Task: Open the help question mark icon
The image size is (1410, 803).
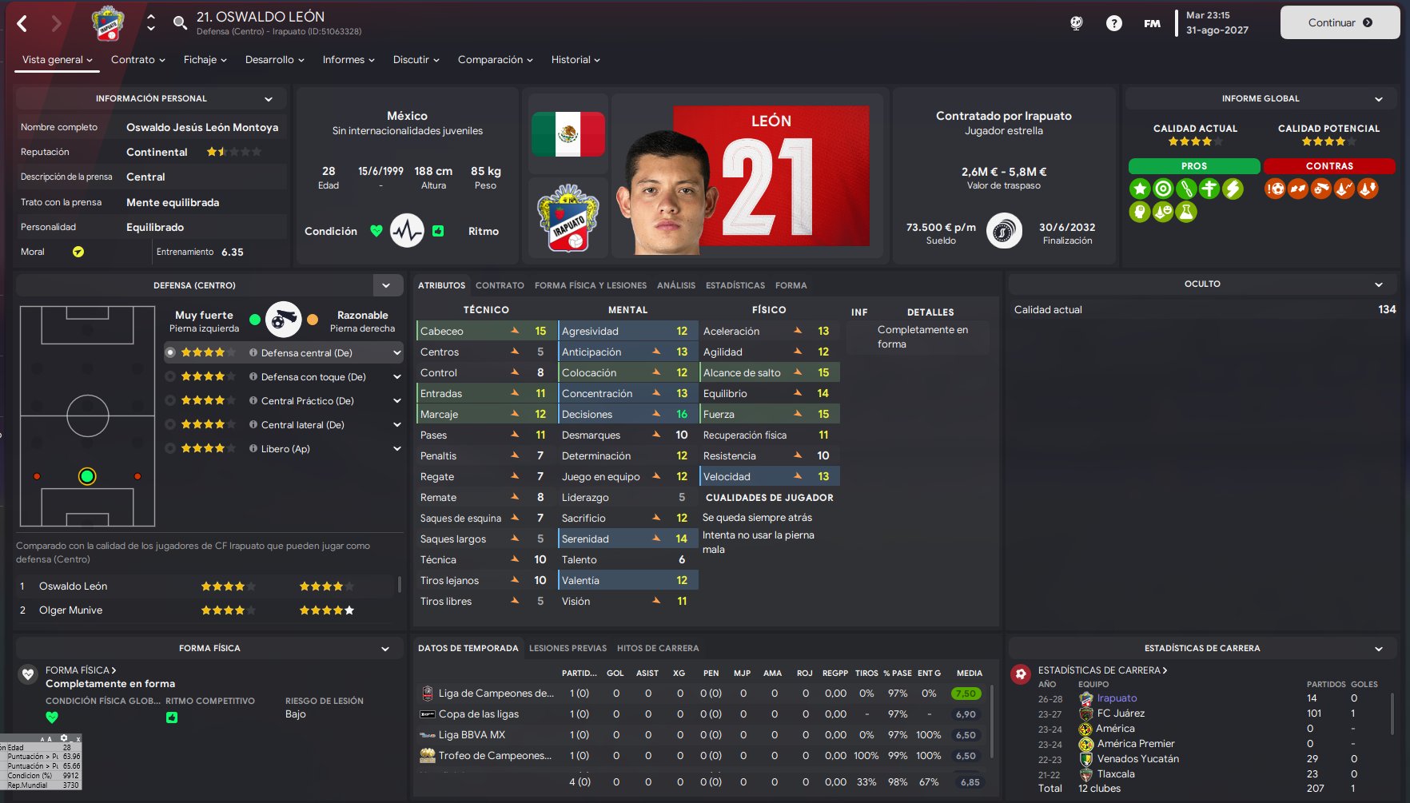Action: tap(1113, 23)
